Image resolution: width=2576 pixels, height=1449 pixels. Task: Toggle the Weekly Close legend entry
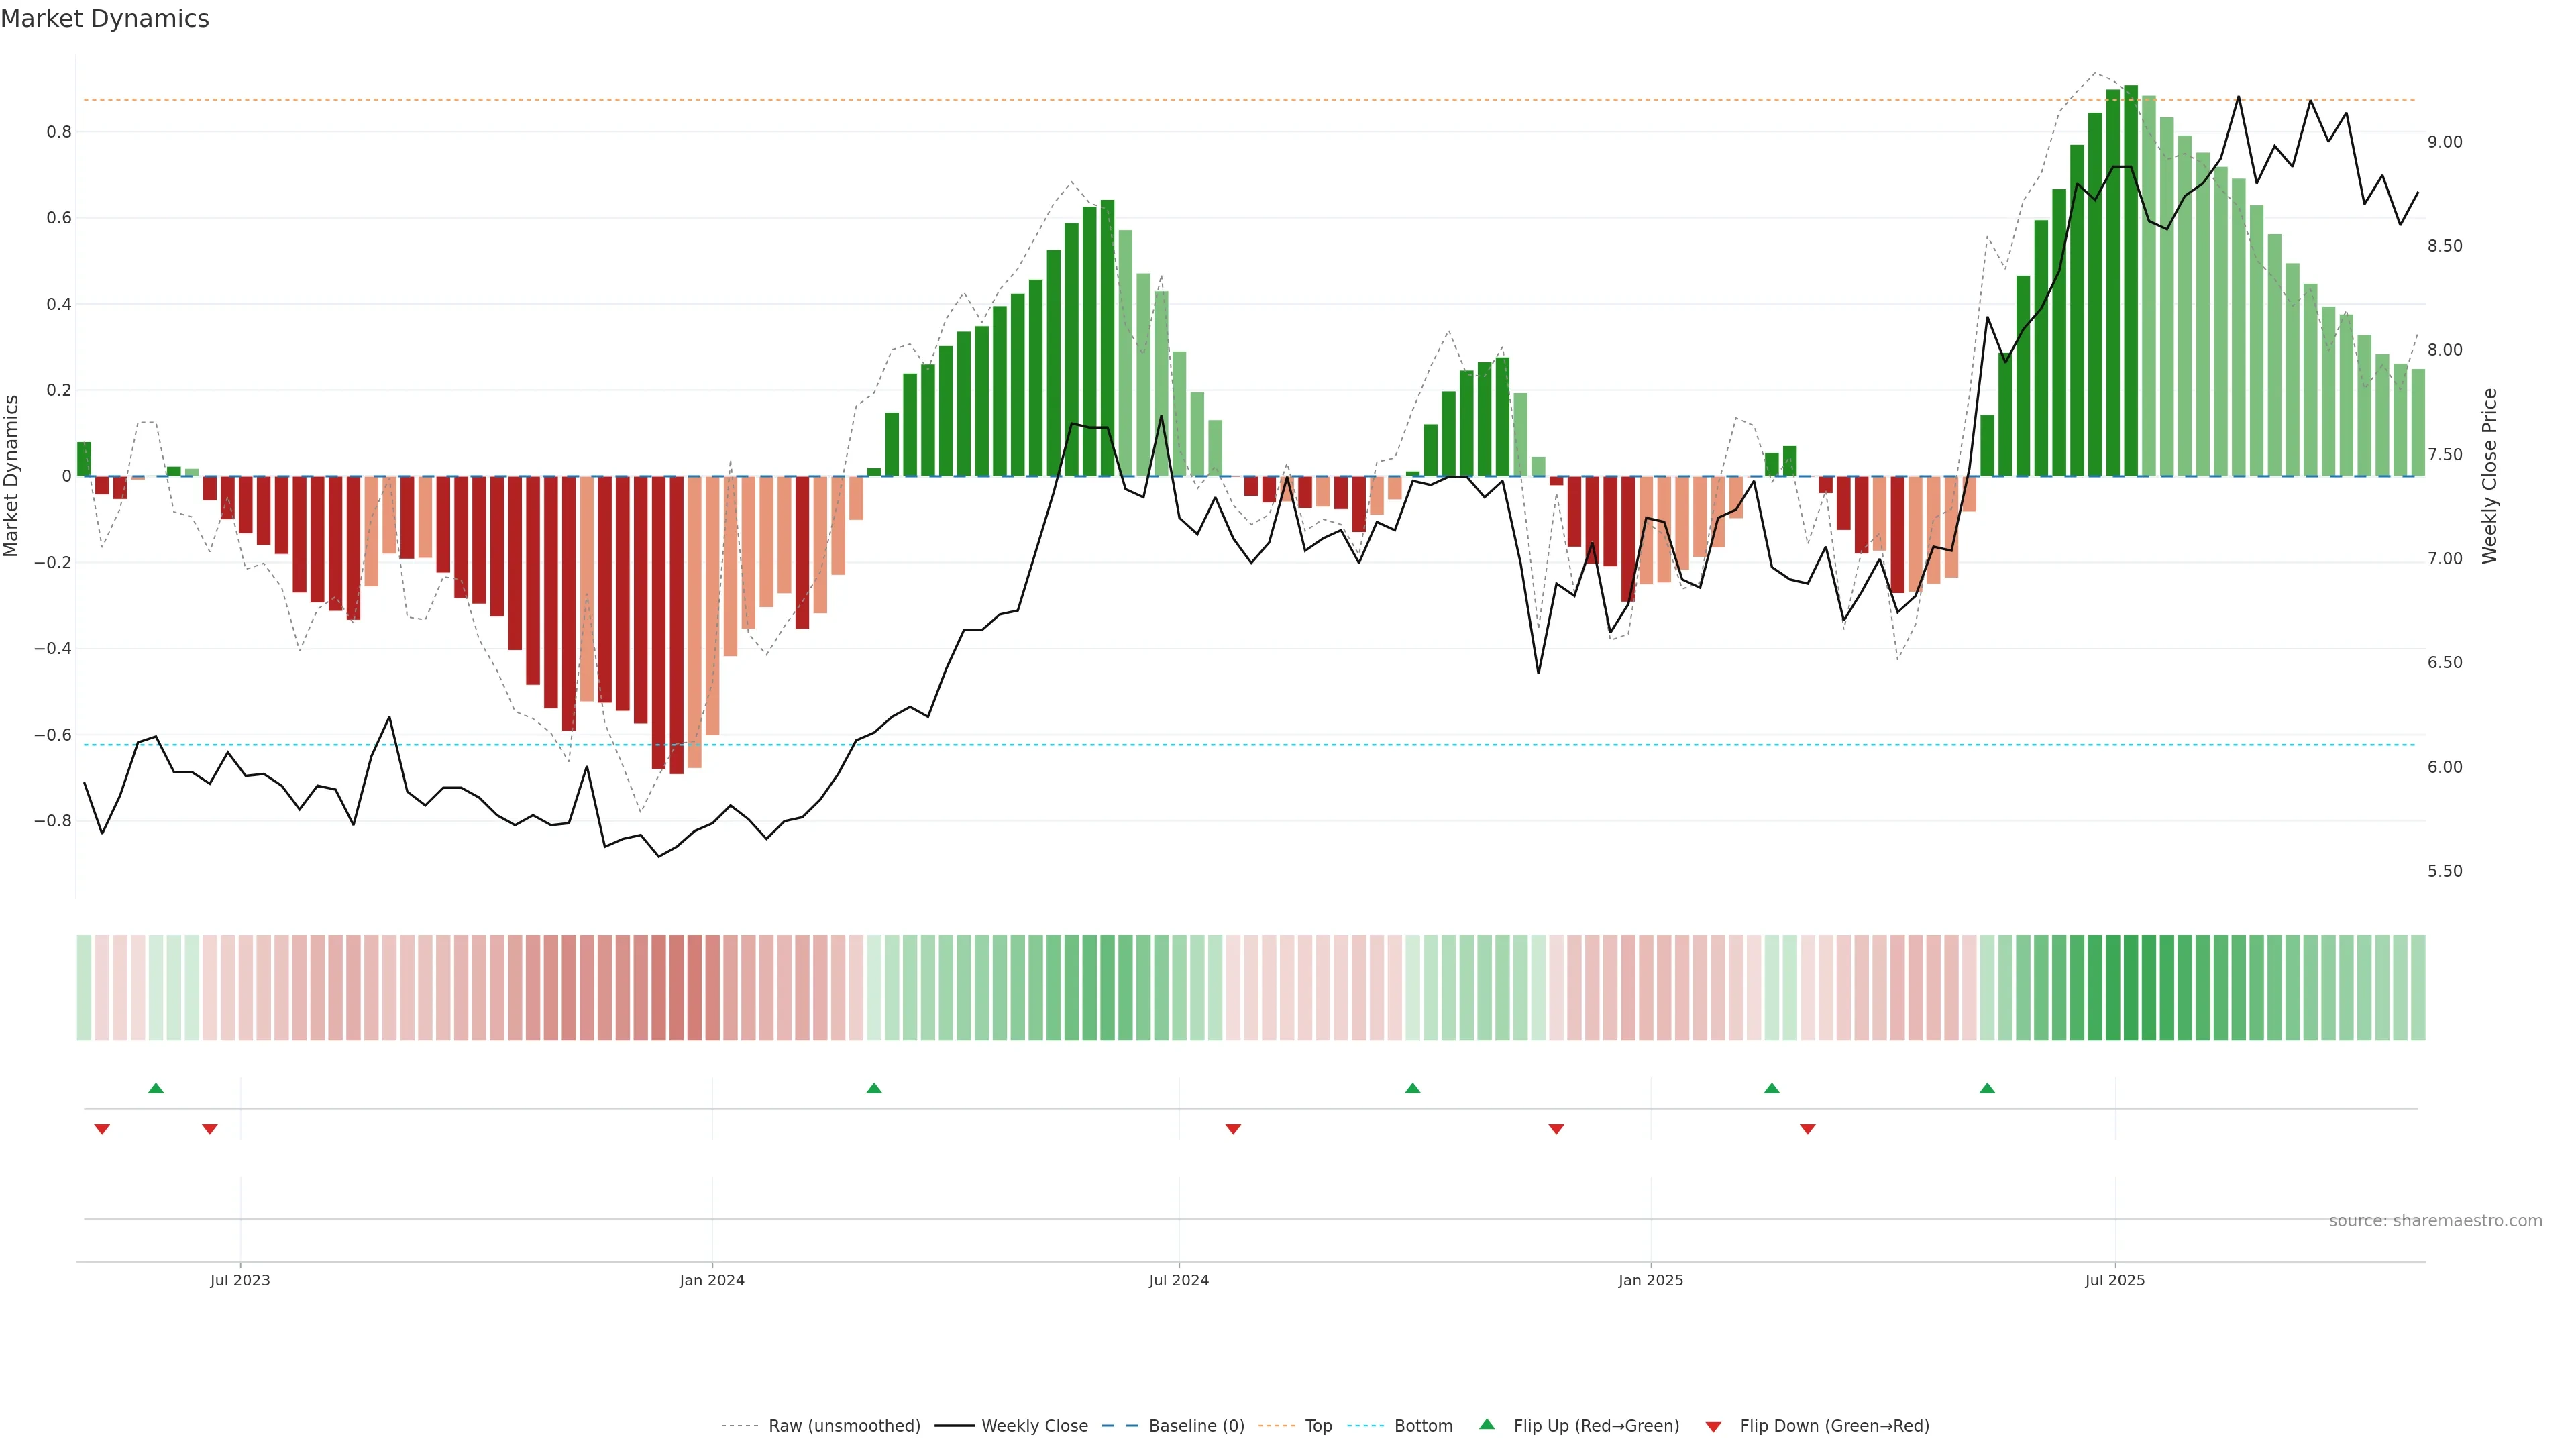click(1034, 1425)
